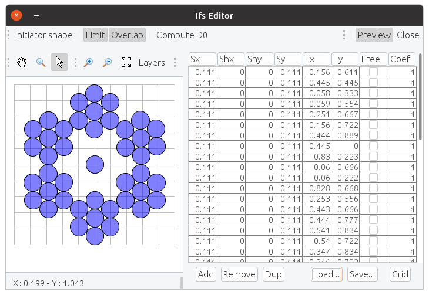Select the Tx cell 0.156 with Ty 0.611
This screenshot has width=429, height=295.
(x=317, y=72)
